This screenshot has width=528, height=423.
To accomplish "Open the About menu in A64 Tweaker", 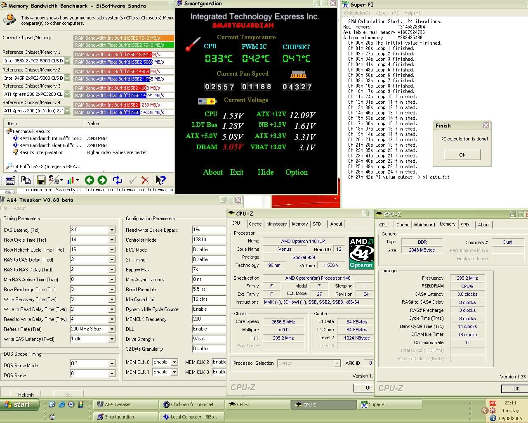I will point(19,208).
